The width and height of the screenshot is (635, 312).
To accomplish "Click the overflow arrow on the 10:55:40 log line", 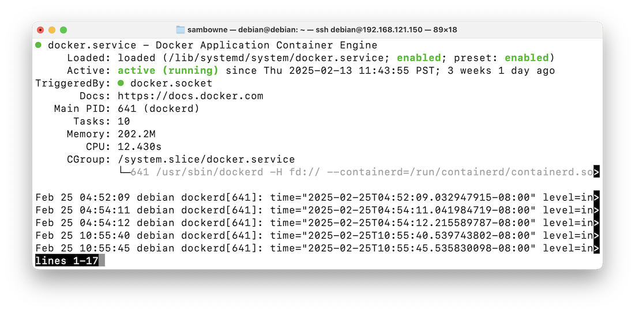I will click(x=596, y=235).
